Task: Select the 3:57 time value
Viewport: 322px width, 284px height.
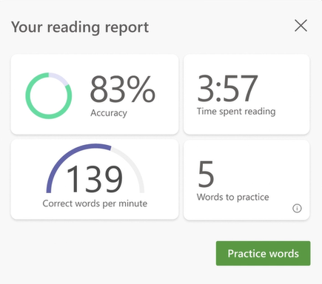Action: tap(227, 88)
